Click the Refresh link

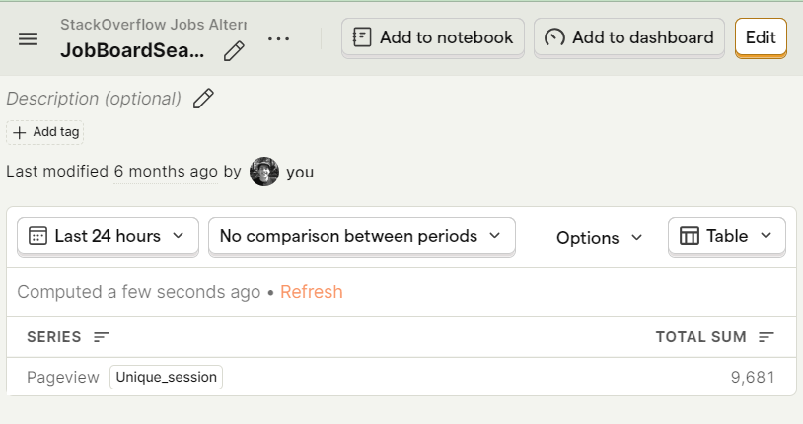click(312, 292)
